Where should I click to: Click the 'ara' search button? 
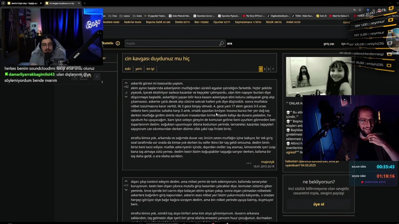point(229,43)
